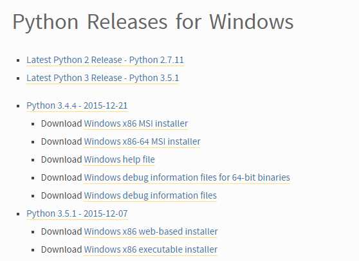Screen dimensions: 359x261
Task: Click Download text before Windows help file
Action: (62, 159)
